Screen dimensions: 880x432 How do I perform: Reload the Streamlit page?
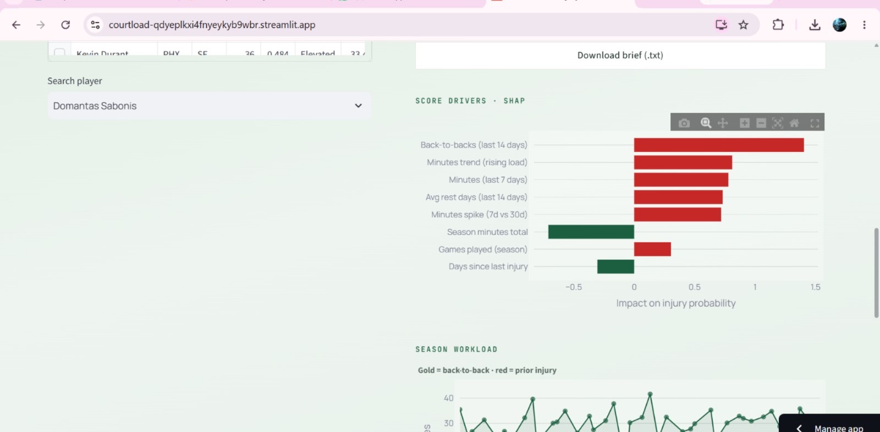click(x=65, y=25)
